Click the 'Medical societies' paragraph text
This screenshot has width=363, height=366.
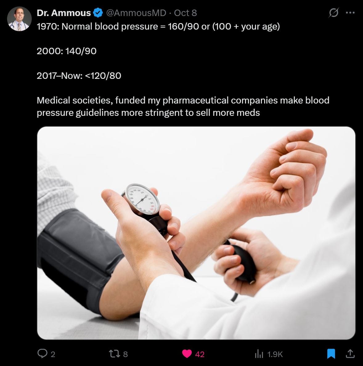[183, 106]
